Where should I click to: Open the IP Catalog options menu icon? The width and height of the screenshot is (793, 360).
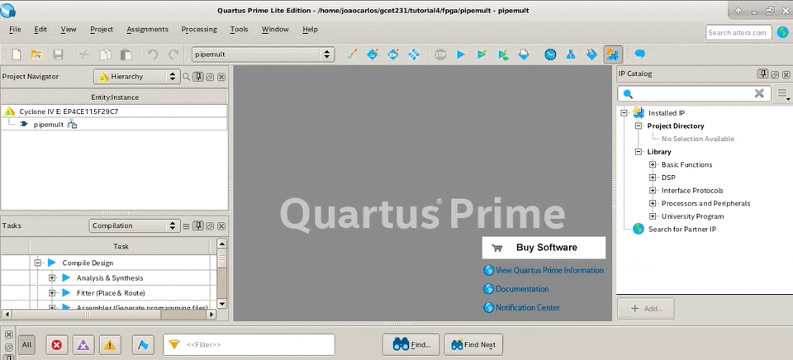[783, 94]
